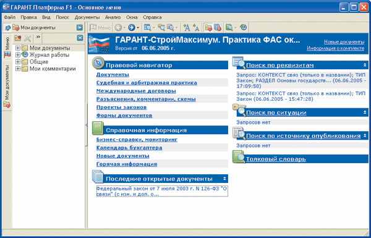
Task: Switch to the vertical Меню tab
Action: pos(7,47)
